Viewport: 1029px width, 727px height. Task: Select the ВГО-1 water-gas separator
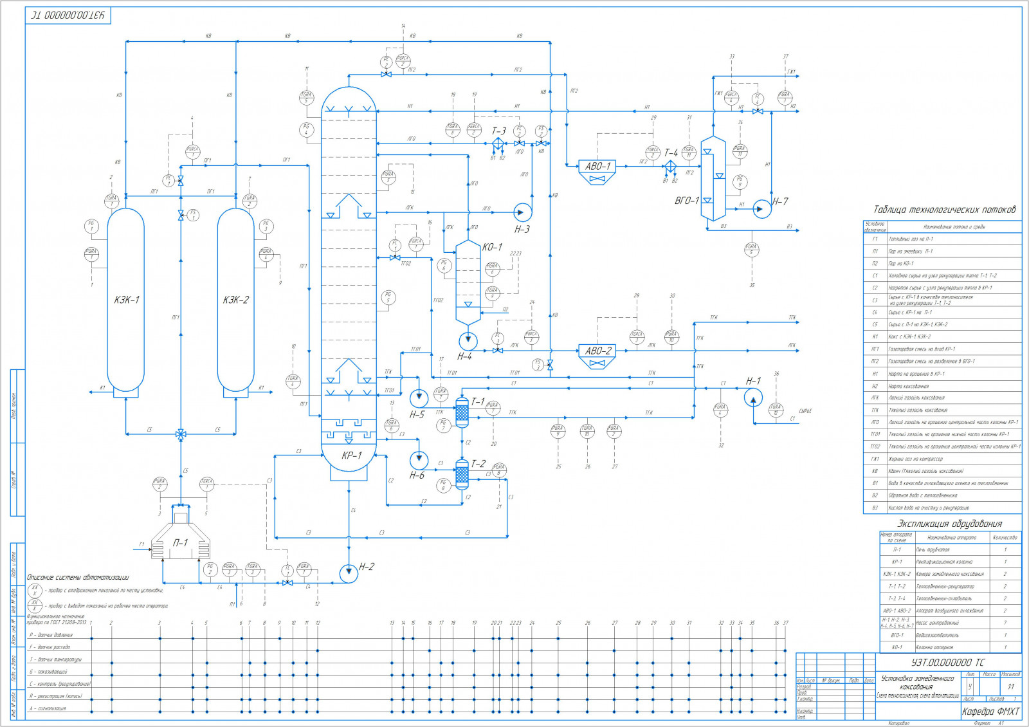tap(713, 179)
